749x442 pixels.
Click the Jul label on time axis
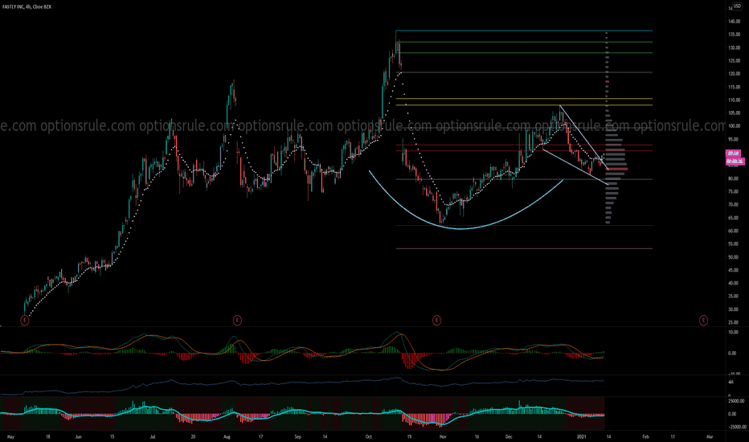pyautogui.click(x=153, y=436)
